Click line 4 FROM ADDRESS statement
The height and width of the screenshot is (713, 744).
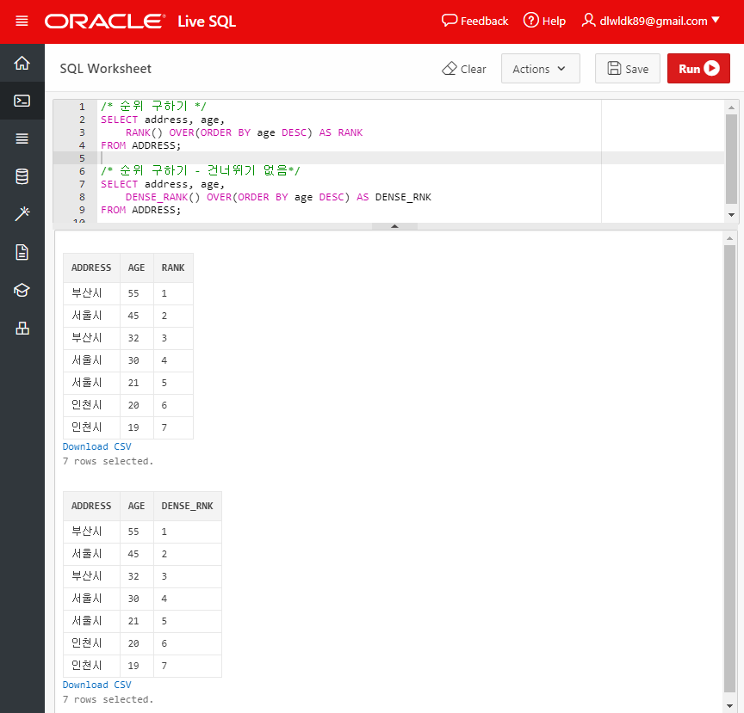141,145
